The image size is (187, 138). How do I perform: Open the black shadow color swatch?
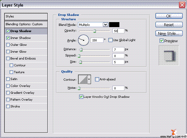[114, 25]
